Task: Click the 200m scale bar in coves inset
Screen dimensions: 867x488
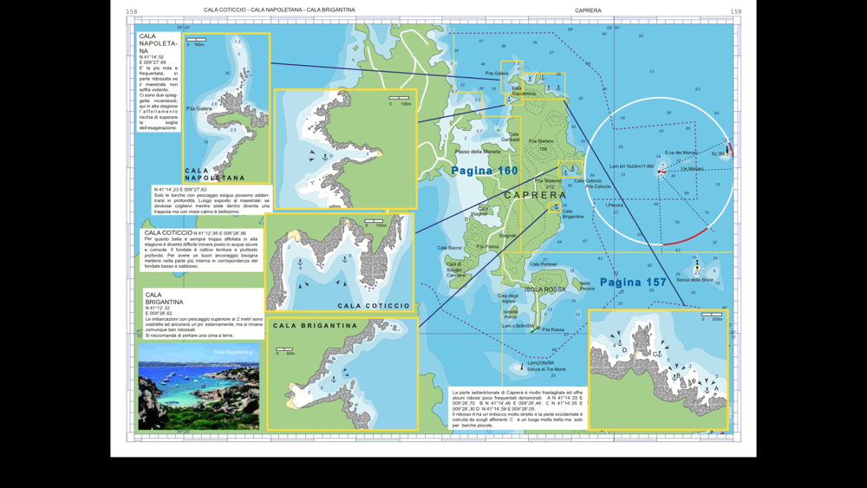Action: [x=712, y=315]
